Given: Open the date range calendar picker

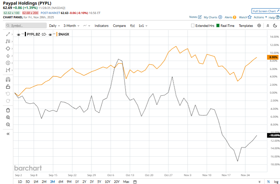Looking at the screenshot, I should 135,182.
